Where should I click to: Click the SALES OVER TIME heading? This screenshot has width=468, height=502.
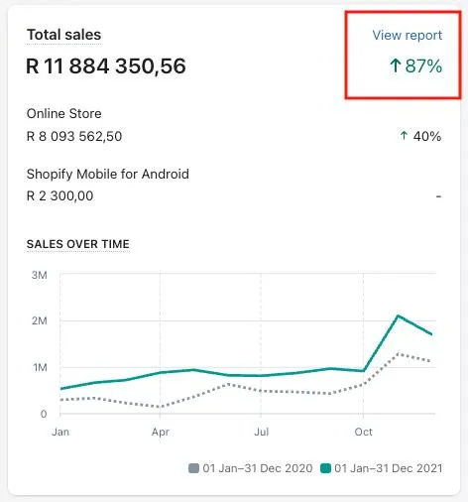click(x=78, y=244)
